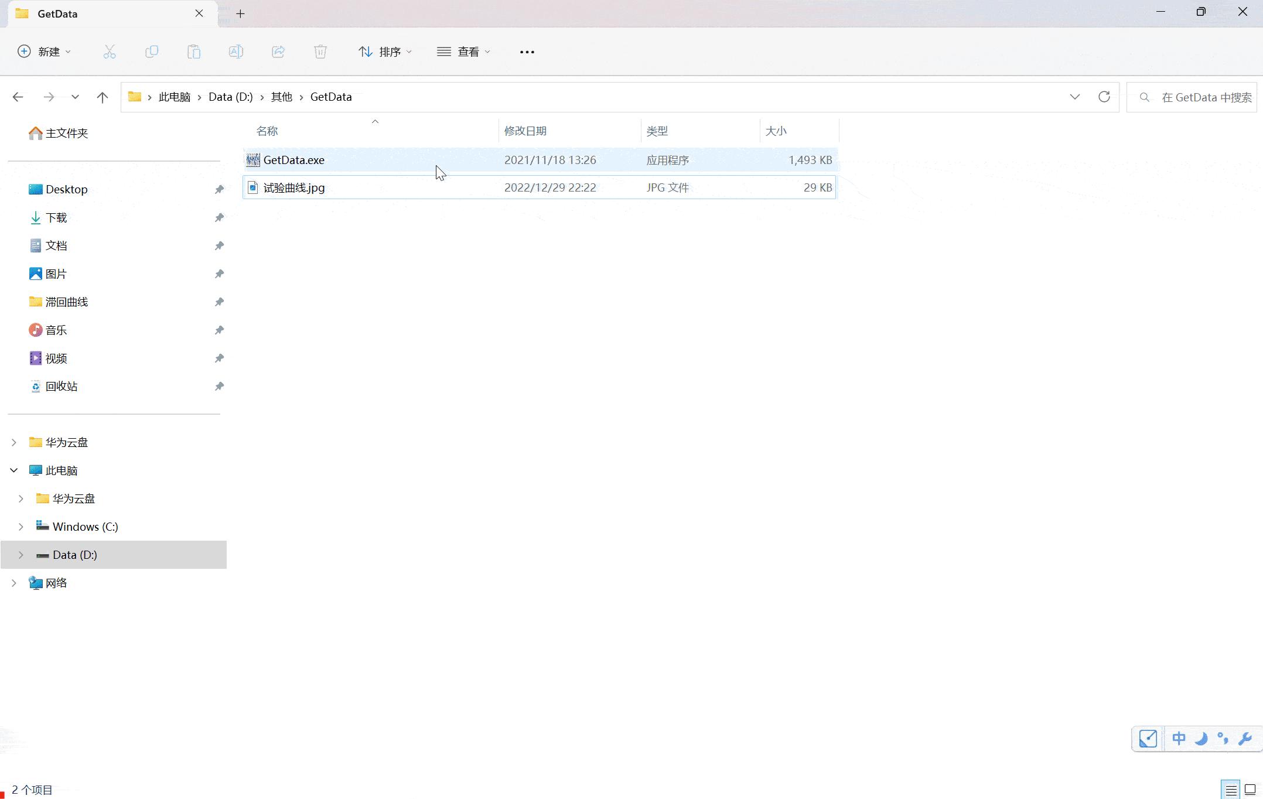
Task: Unpin 下载 from the quick access sidebar
Action: [x=219, y=217]
